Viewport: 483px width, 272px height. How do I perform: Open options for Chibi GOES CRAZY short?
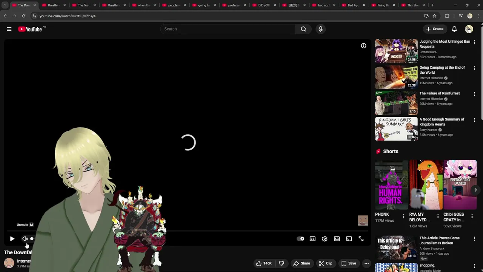point(472,216)
